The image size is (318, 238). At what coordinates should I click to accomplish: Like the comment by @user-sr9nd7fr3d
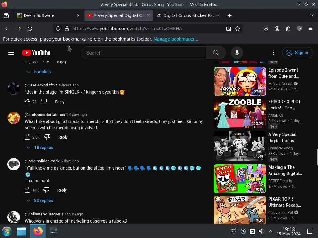[27, 102]
